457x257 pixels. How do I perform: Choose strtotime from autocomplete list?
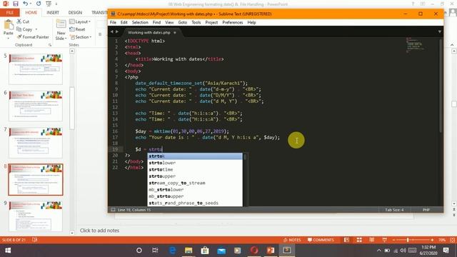(x=195, y=170)
